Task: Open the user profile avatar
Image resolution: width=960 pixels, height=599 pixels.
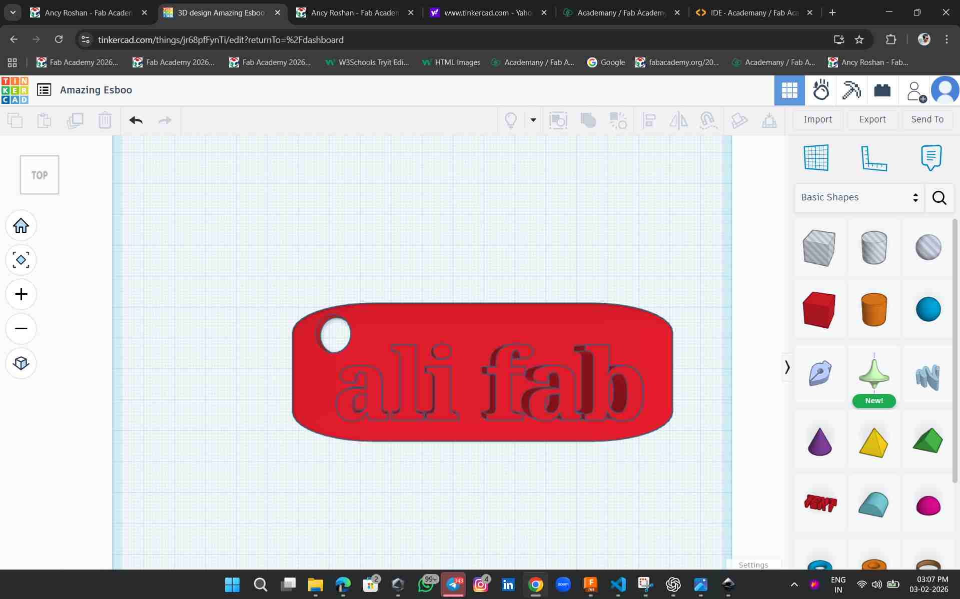Action: tap(945, 90)
